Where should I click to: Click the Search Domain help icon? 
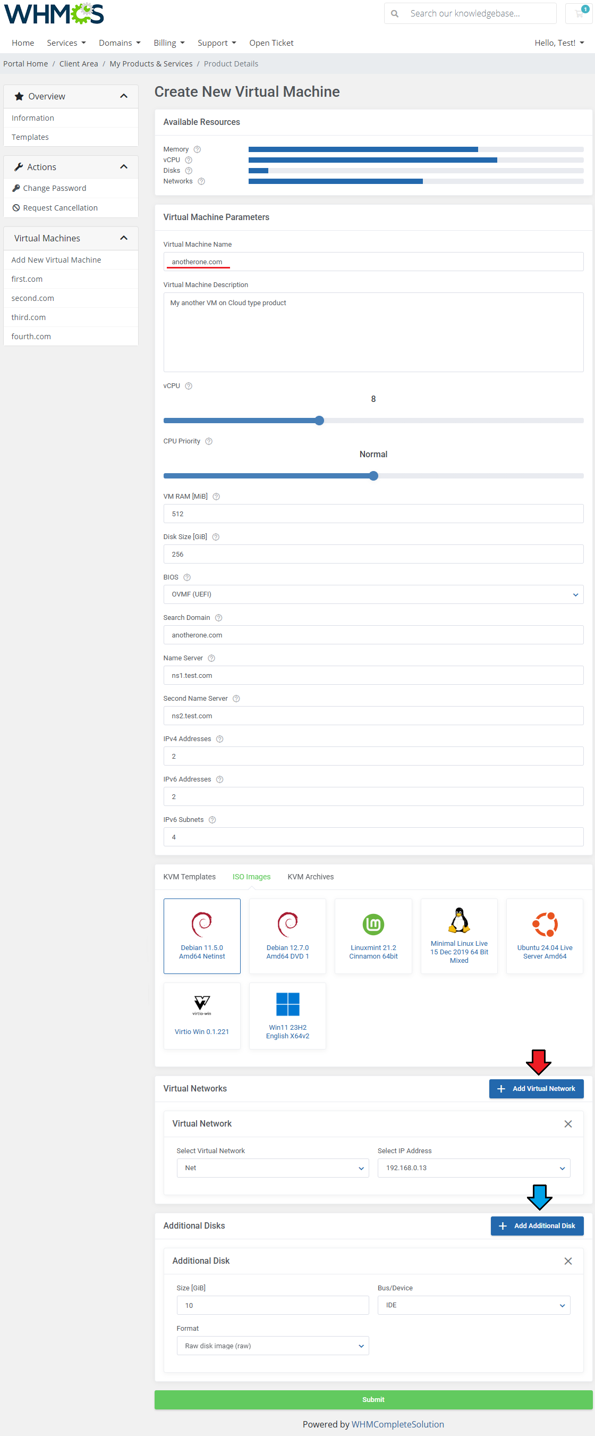click(218, 618)
